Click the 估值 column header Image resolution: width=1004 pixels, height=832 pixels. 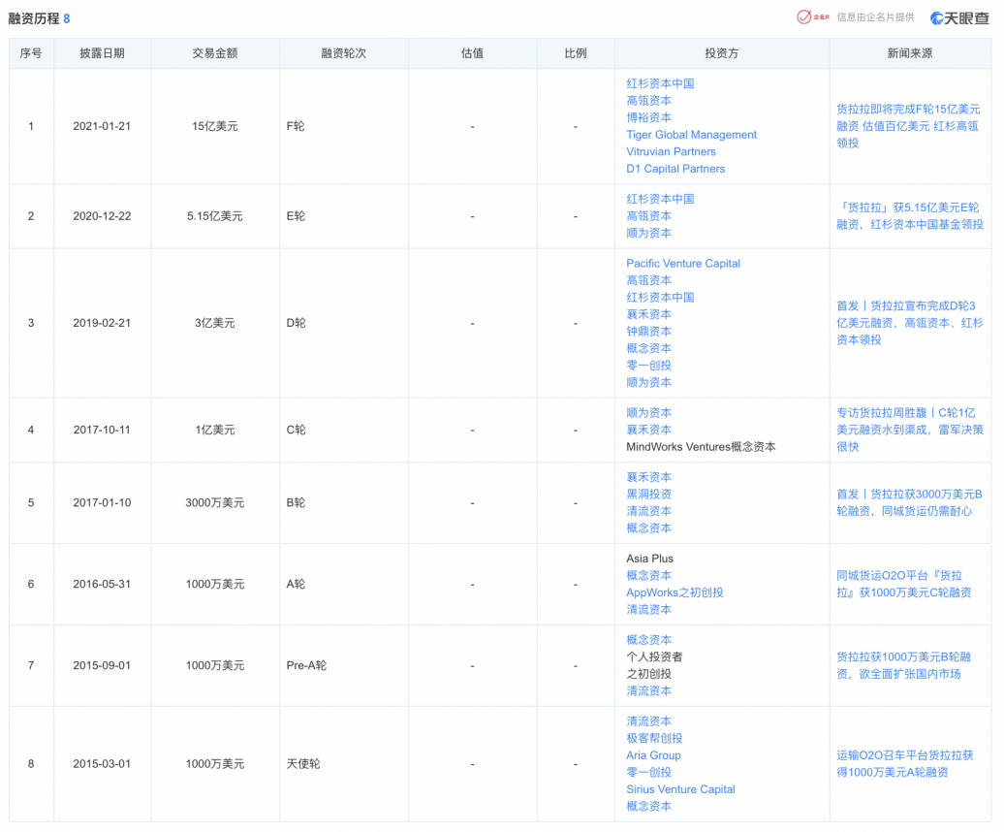point(473,53)
